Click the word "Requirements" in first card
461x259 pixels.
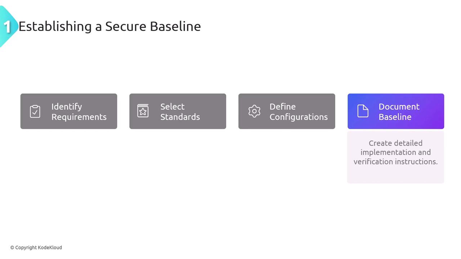tap(79, 117)
